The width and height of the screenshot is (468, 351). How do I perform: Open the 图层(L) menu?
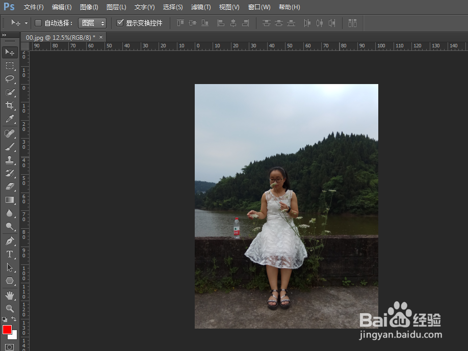click(116, 7)
